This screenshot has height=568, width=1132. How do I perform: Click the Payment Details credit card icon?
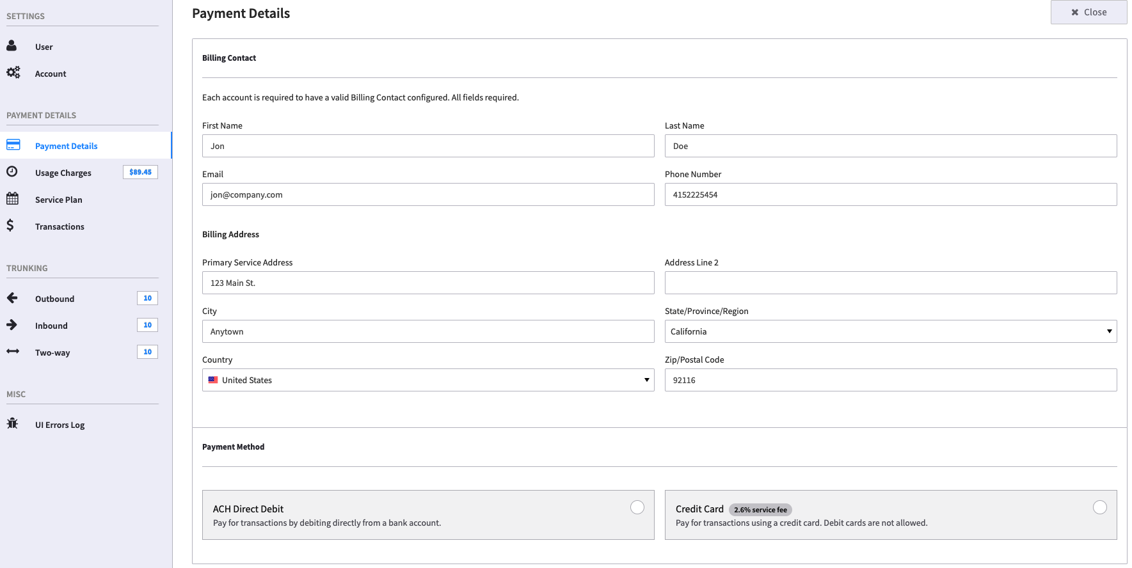[13, 145]
